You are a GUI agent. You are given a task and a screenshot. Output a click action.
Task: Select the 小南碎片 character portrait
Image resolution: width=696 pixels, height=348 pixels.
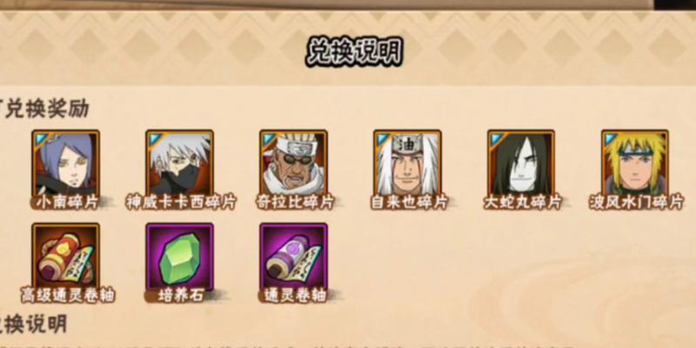(66, 163)
